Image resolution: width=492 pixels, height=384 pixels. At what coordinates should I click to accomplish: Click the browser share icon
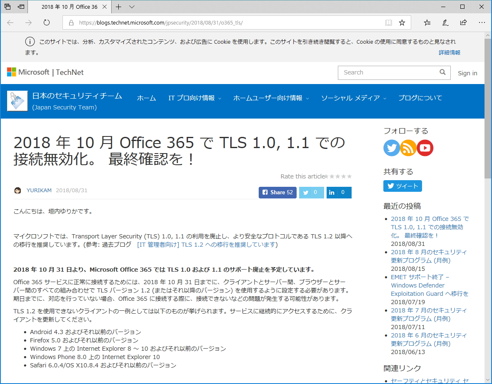point(463,22)
